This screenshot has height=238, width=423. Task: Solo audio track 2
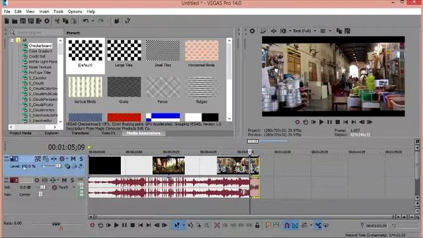[72, 180]
